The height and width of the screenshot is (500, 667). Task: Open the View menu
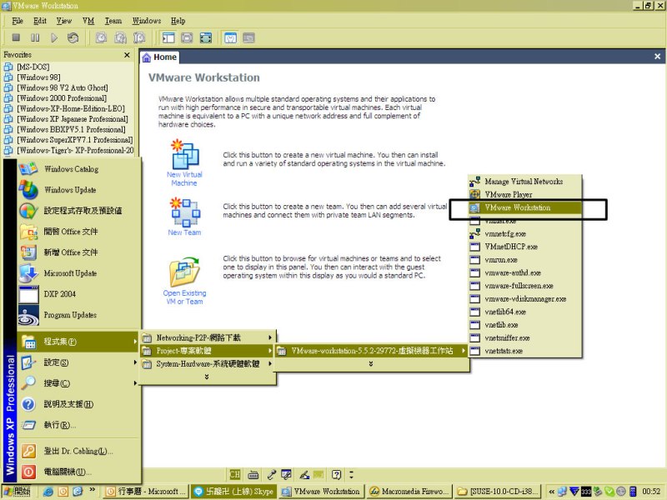coord(64,21)
